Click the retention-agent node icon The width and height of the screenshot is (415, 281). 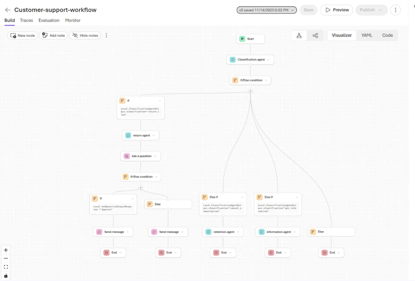[x=208, y=232]
